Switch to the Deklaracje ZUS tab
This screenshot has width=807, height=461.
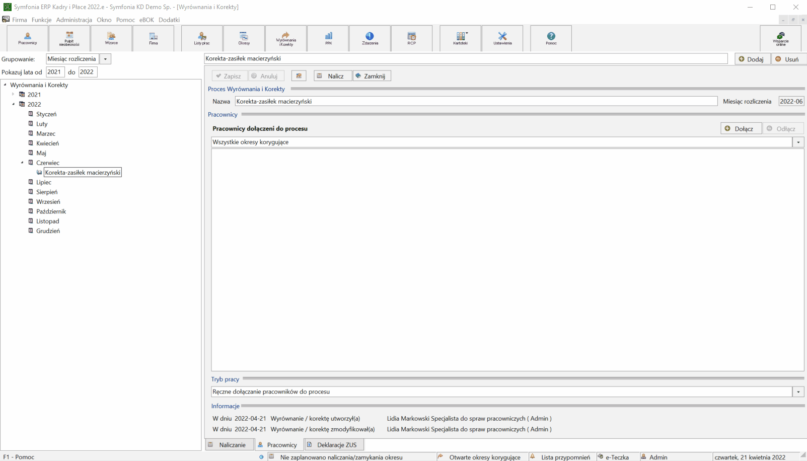tap(334, 445)
